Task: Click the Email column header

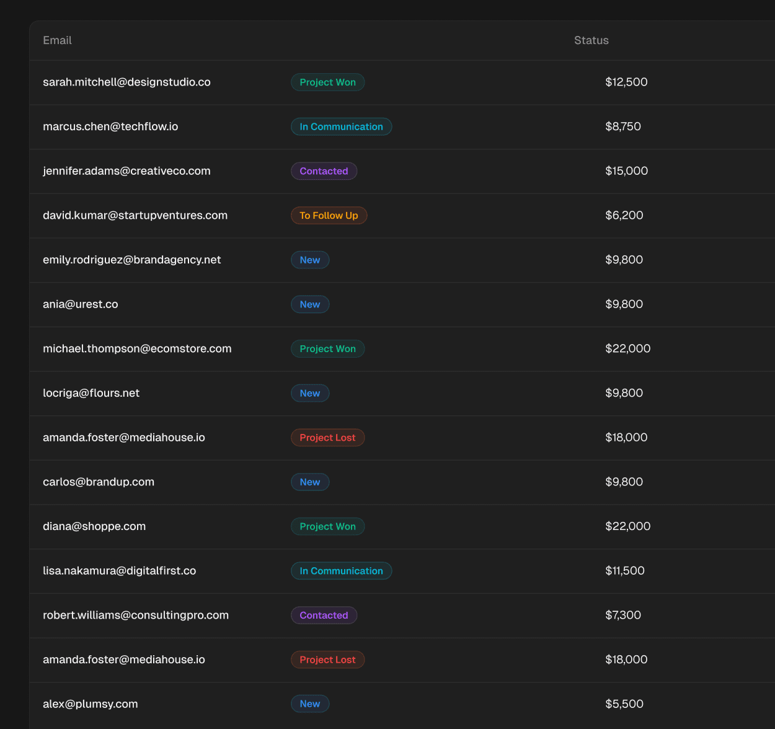Action: [x=57, y=40]
